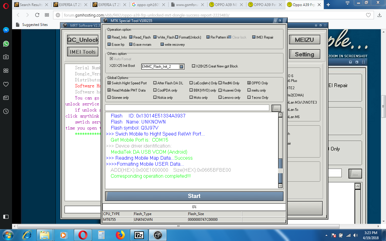Viewport: 386px width, 241px height.
Task: Enable the Write_Flash checkbox
Action: click(155, 37)
